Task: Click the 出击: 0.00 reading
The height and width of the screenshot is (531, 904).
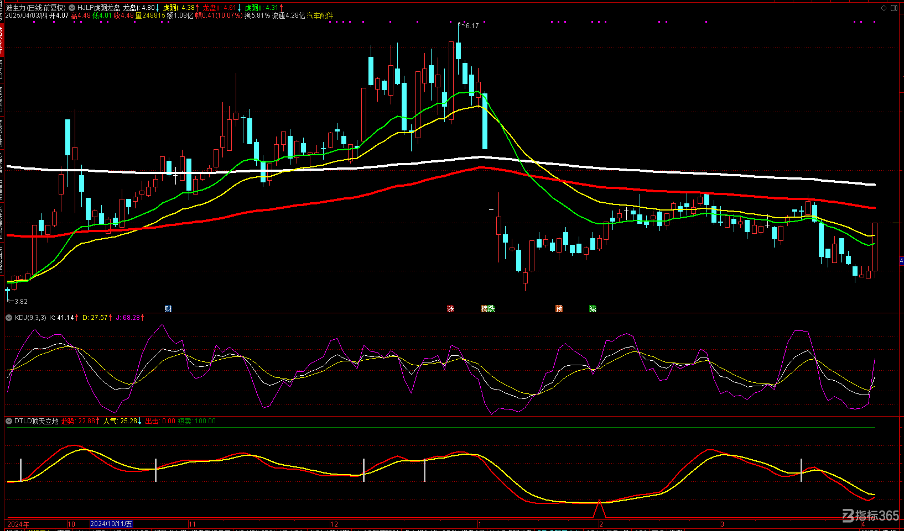Action: click(160, 421)
